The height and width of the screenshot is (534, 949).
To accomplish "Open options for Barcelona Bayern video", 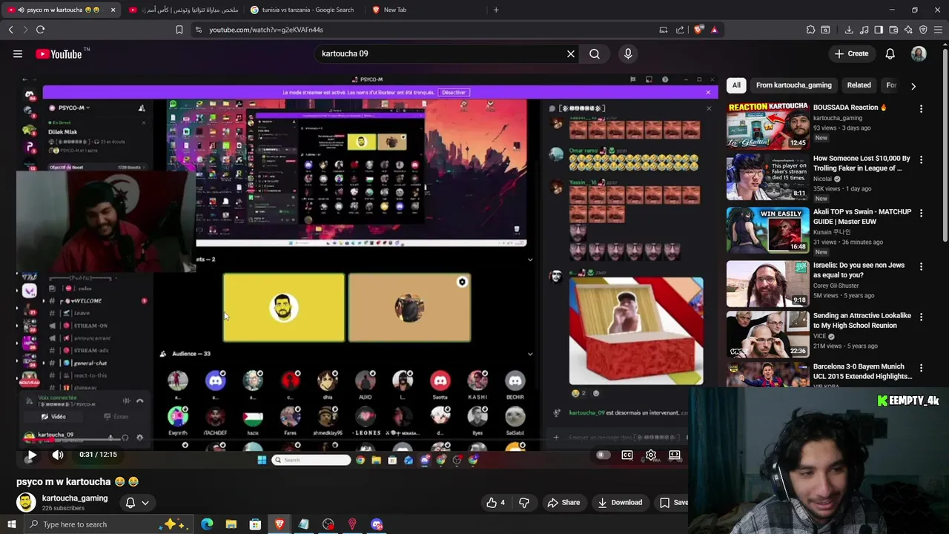I will (921, 368).
